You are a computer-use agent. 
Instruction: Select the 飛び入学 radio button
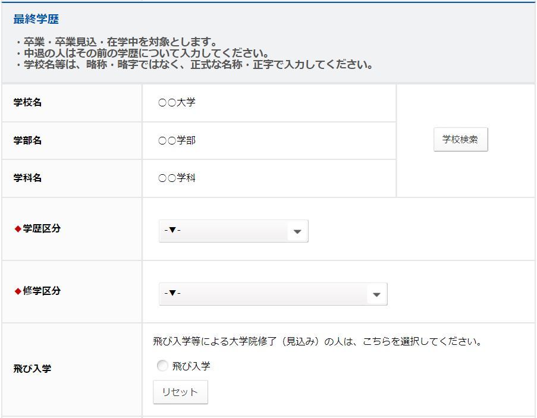coord(162,366)
